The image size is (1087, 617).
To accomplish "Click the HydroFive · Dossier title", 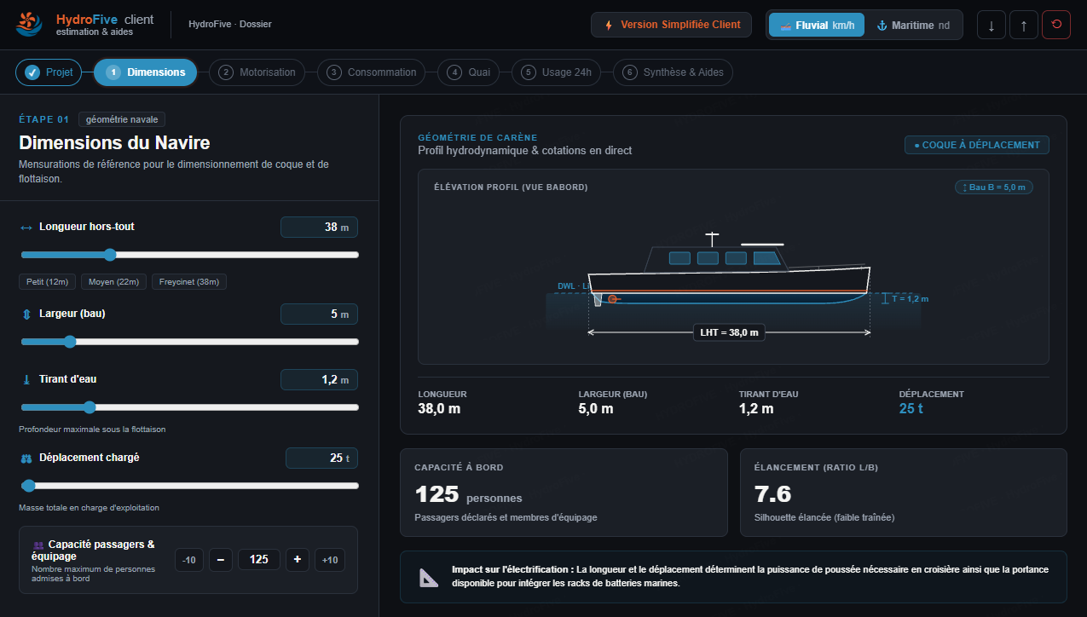I will click(230, 25).
